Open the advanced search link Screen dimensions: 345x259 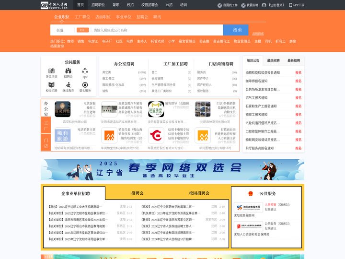point(258,34)
